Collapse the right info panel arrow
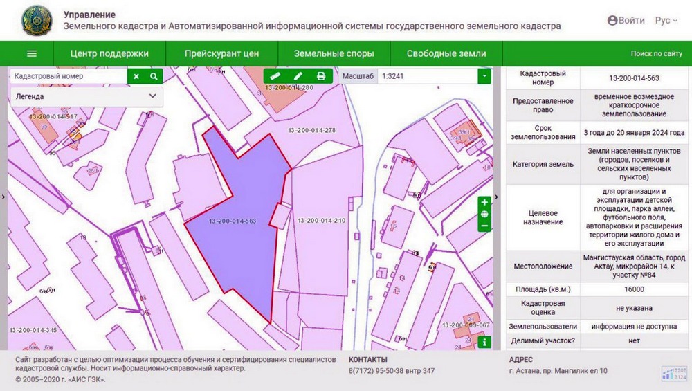Screen dimensions: 692x391 tap(497, 197)
